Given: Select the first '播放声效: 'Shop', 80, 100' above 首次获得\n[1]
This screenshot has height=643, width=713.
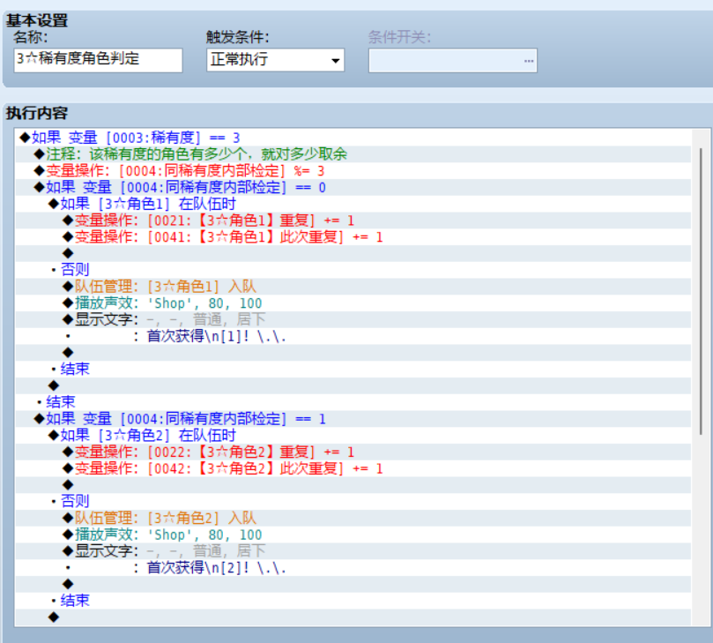Looking at the screenshot, I should pos(353,303).
